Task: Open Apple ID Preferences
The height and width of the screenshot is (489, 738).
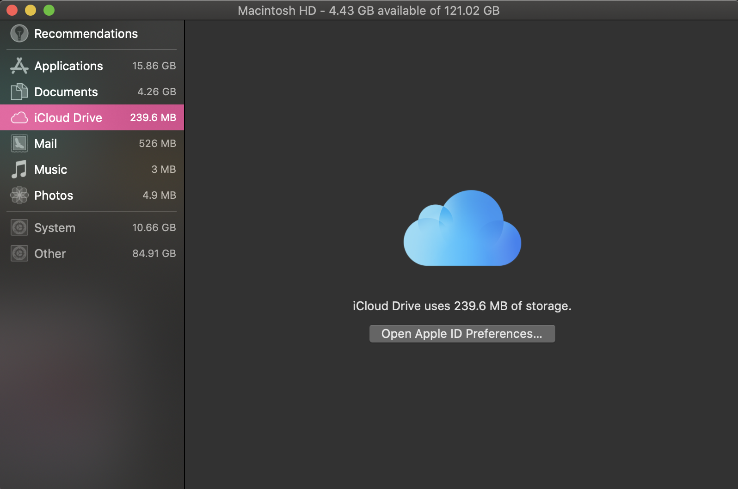Action: pyautogui.click(x=462, y=334)
